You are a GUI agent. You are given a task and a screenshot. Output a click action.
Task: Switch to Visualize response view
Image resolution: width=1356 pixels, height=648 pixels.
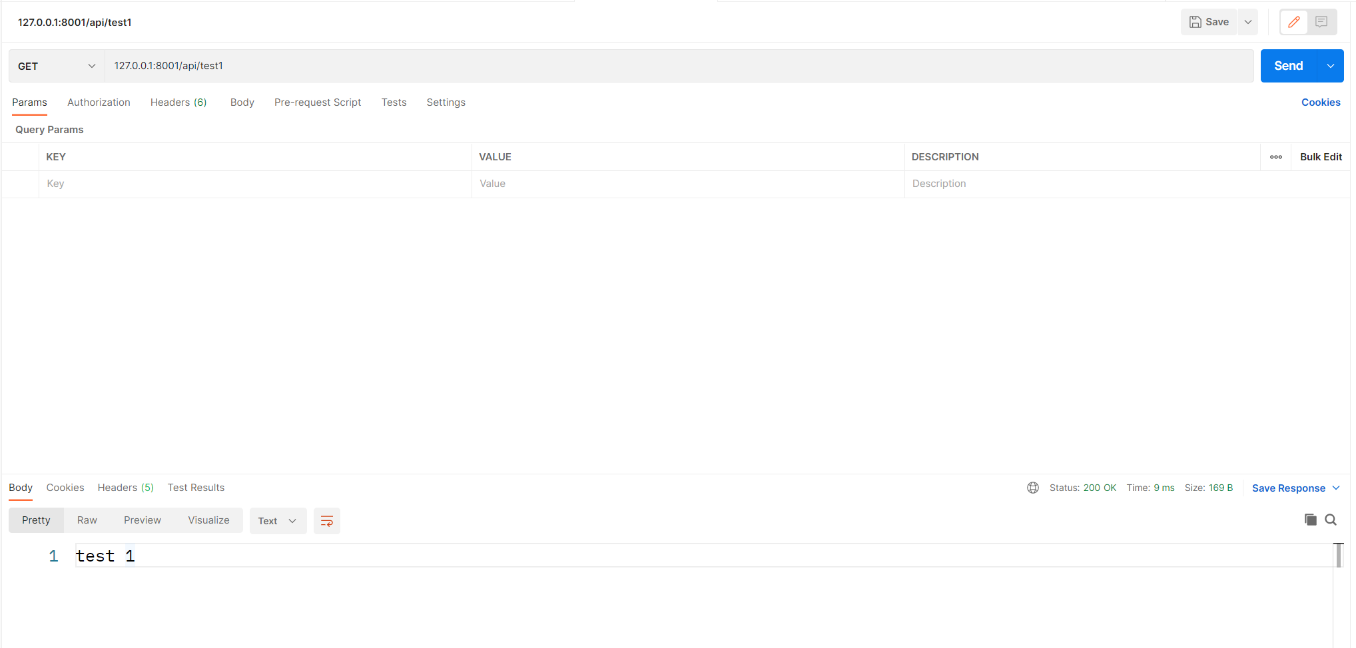coord(208,520)
